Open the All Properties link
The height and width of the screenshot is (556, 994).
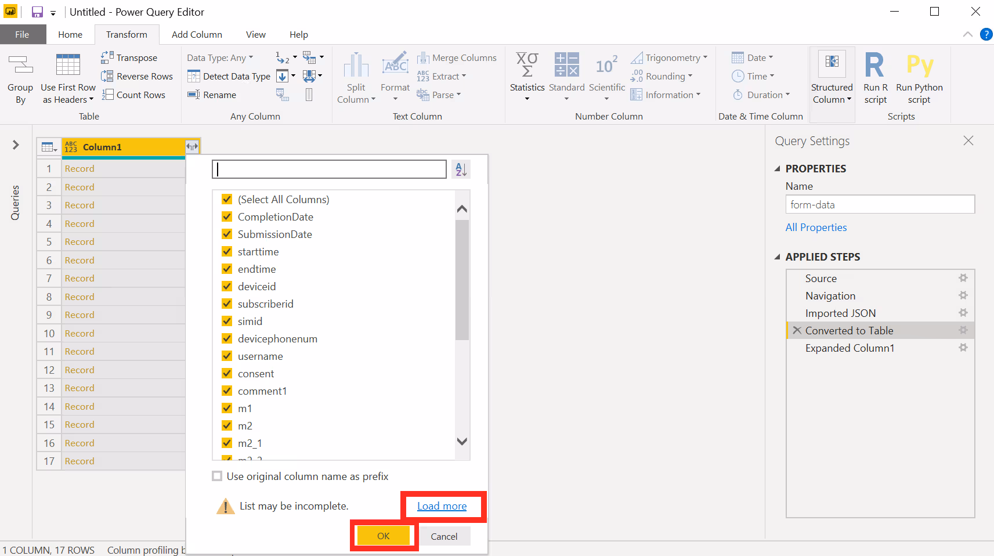pos(816,228)
